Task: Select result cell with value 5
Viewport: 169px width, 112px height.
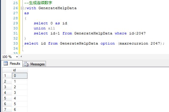Action: [19, 104]
